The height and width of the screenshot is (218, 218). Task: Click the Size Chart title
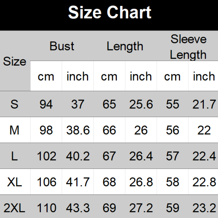pyautogui.click(x=110, y=13)
